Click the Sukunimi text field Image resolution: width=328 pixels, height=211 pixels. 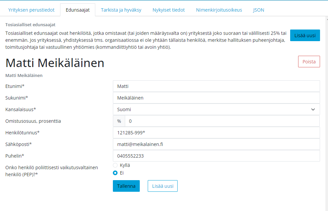[x=216, y=98]
